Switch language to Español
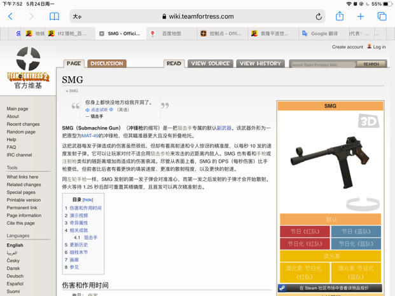The image size is (395, 296). tap(15, 284)
